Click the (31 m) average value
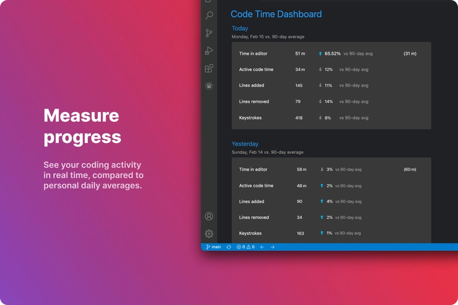This screenshot has height=305, width=458. click(x=410, y=54)
